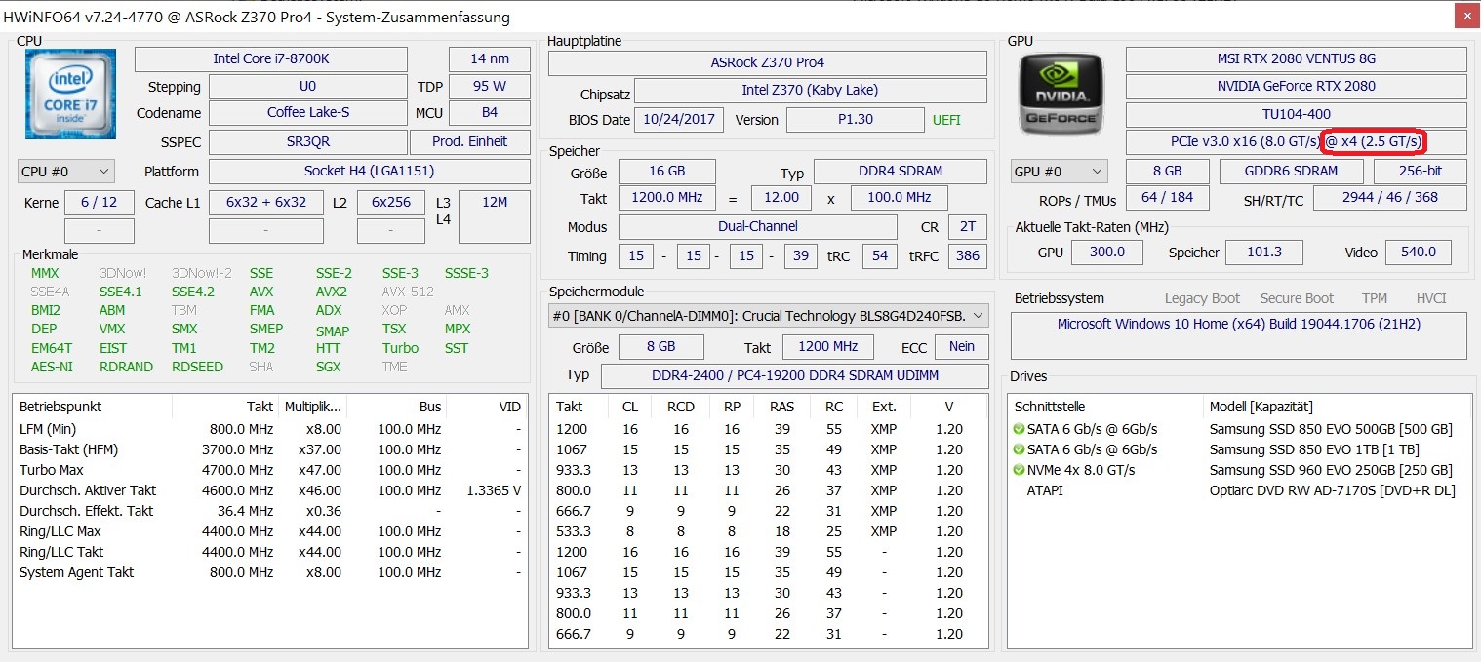Screen dimensions: 1481x662
Task: Click green check icon for Samsung 850 EVO 500GB
Action: point(1019,429)
